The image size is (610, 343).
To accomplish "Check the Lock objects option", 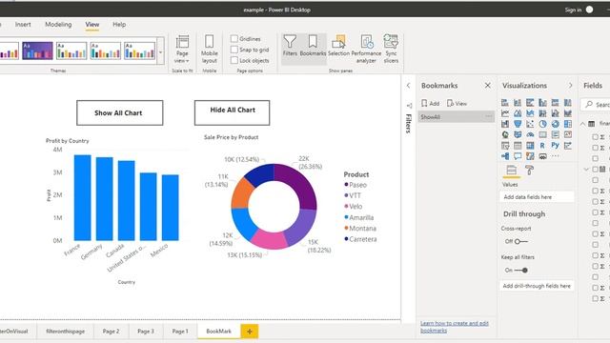I will (x=234, y=60).
